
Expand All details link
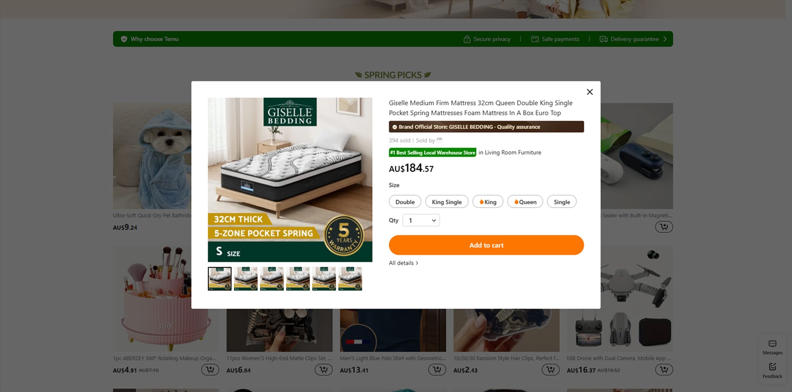tap(403, 263)
